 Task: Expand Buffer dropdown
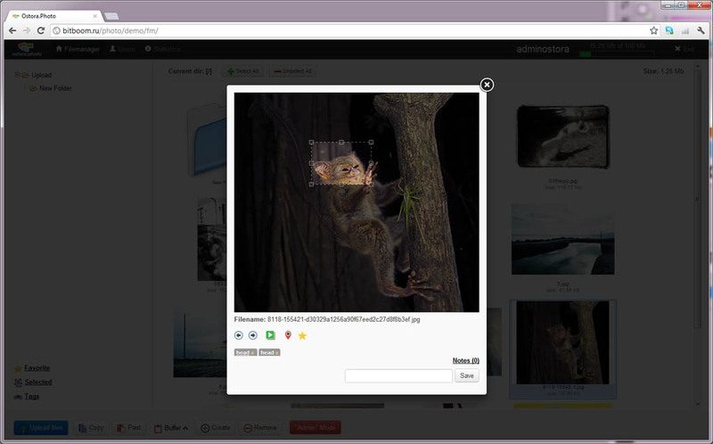171,428
